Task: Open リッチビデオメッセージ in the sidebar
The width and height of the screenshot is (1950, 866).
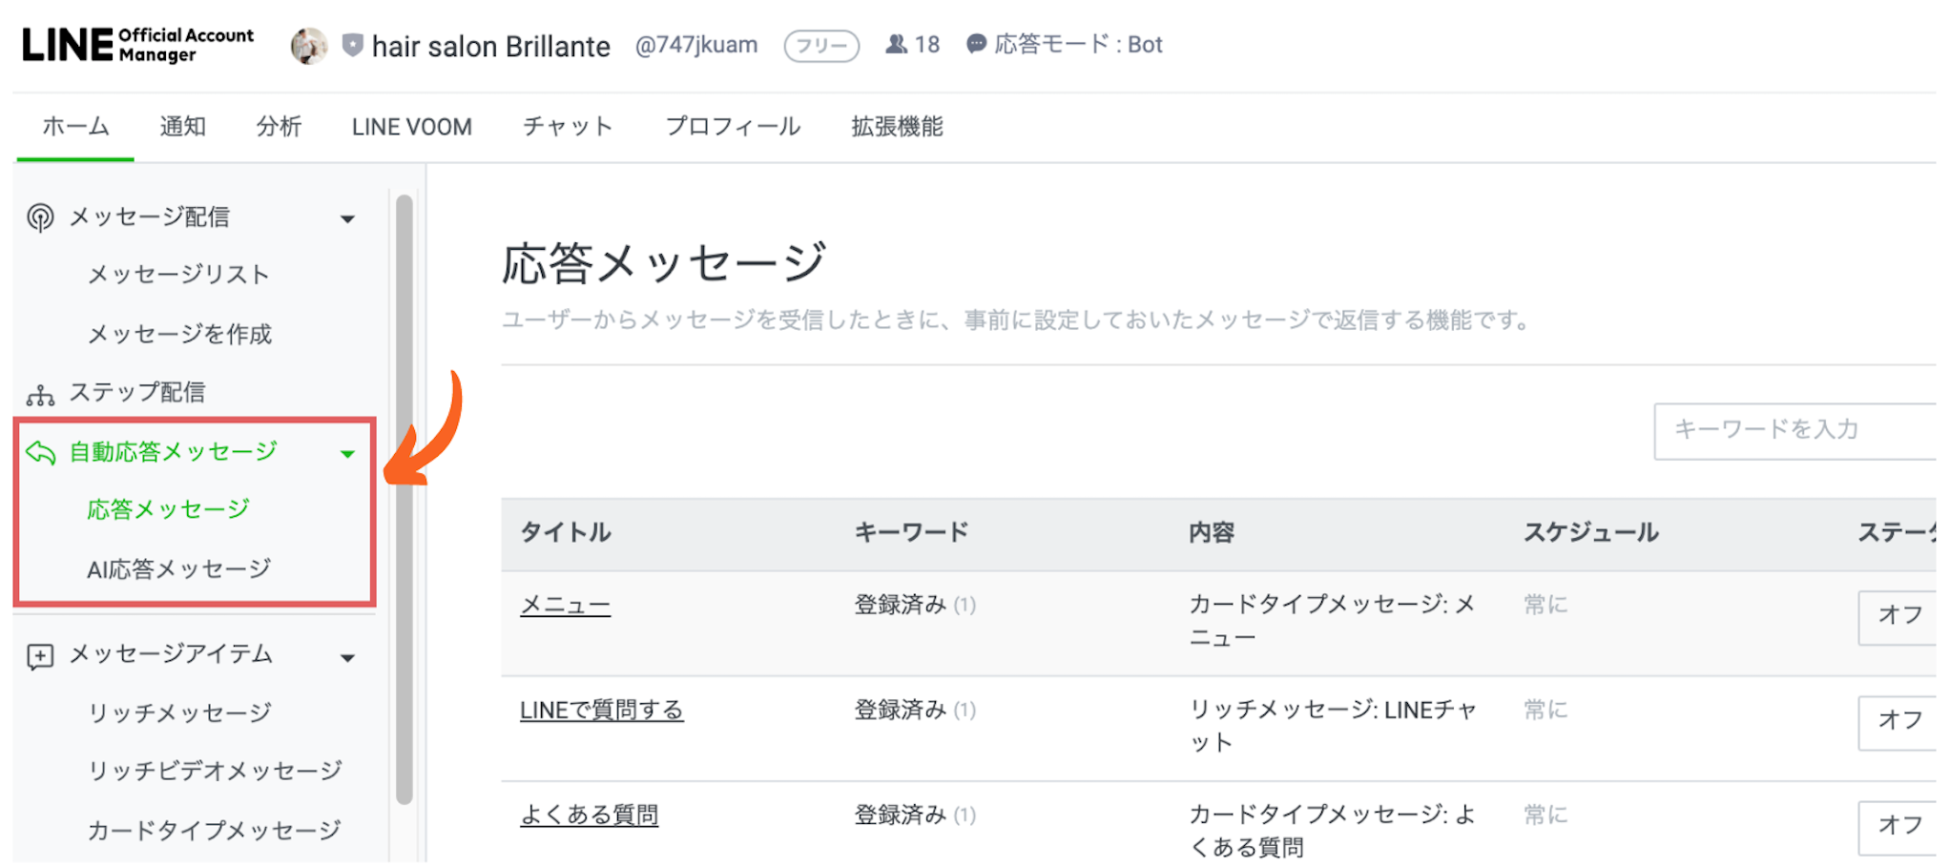Action: tap(215, 772)
